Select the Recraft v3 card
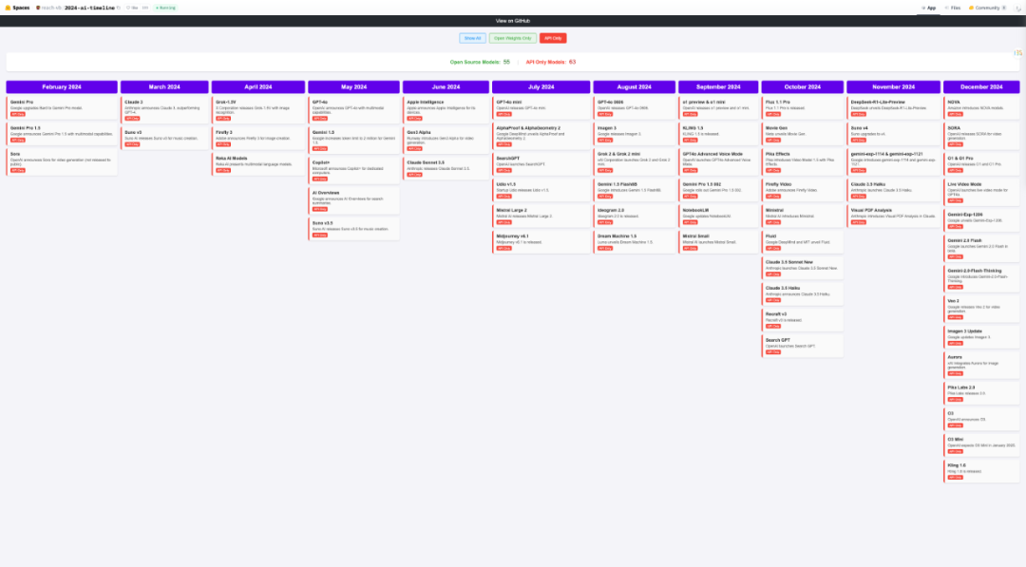Screen dimensions: 1026x567 pyautogui.click(x=803, y=320)
